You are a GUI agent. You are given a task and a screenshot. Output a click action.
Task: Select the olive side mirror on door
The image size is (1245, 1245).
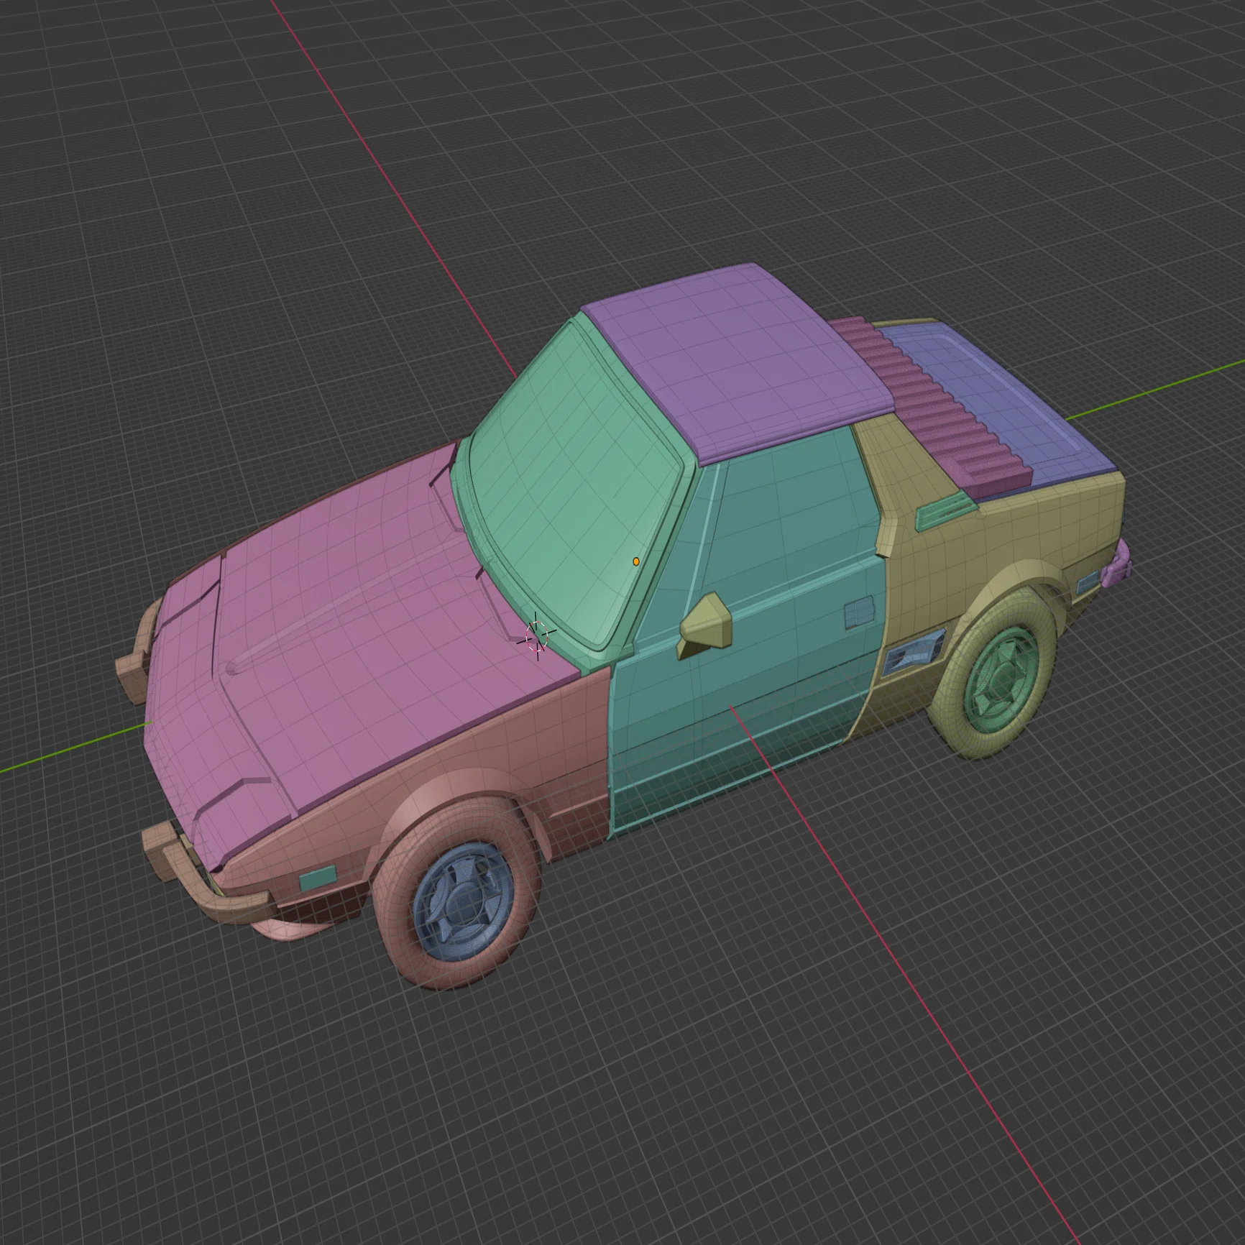[x=707, y=625]
